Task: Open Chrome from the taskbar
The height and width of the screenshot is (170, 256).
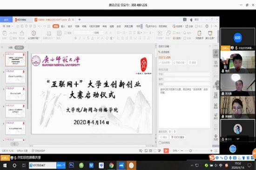Action: coord(111,165)
